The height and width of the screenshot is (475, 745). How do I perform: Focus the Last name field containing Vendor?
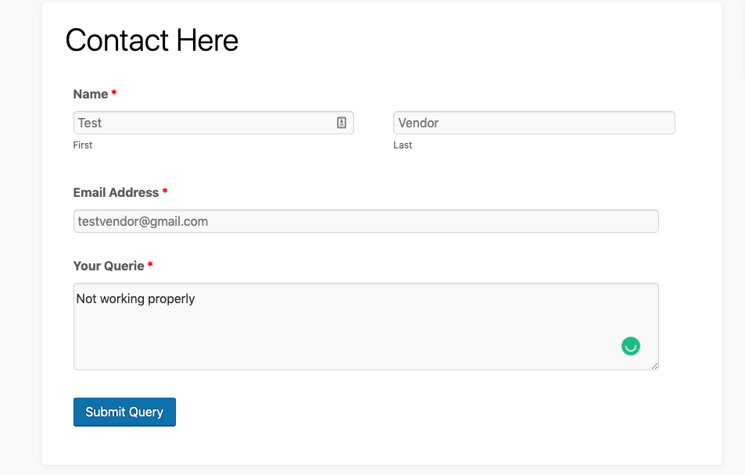534,123
